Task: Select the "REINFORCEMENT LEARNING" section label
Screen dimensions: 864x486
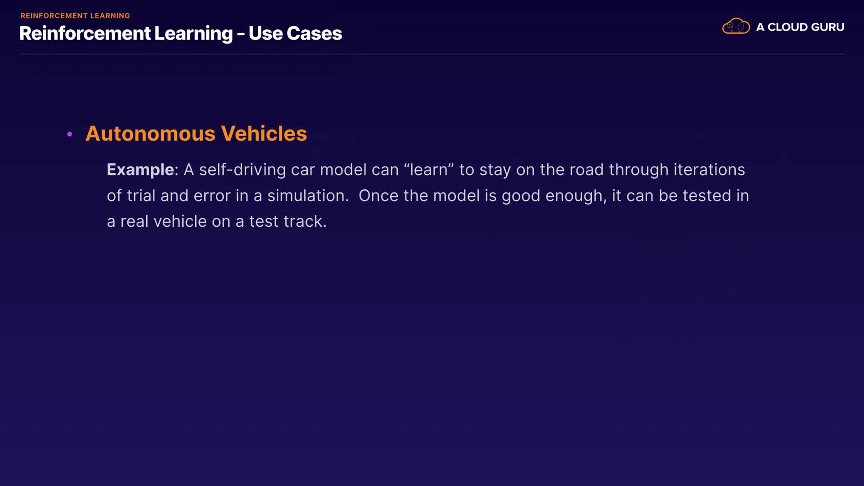Action: pos(75,16)
